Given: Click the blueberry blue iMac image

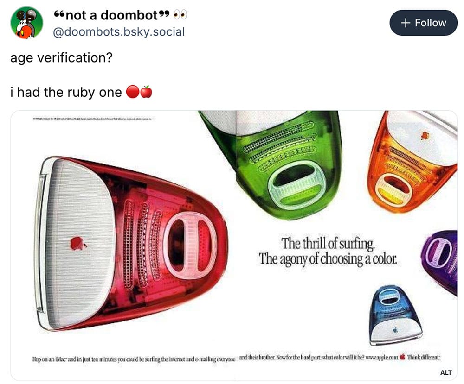Looking at the screenshot, I should (x=396, y=315).
